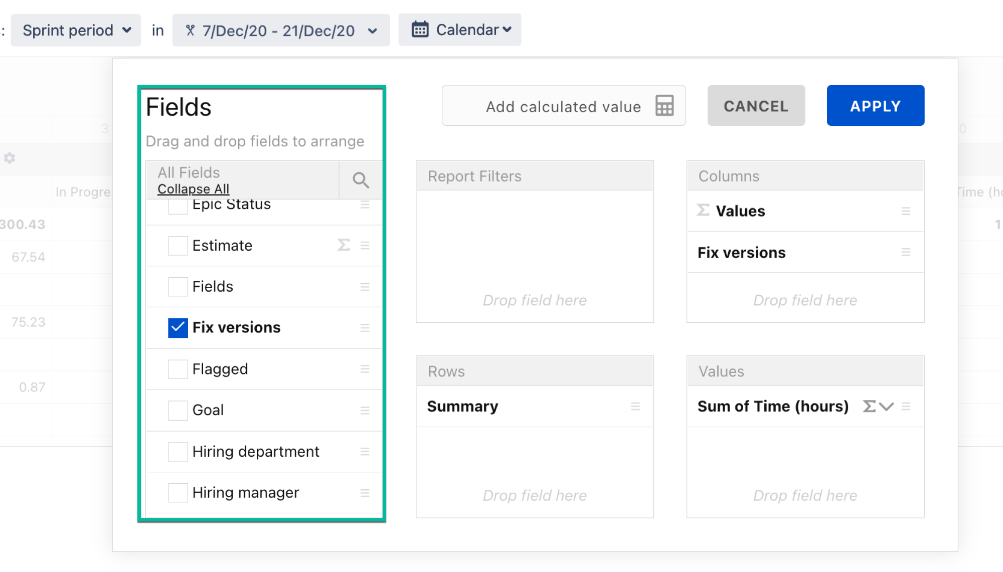Enable the Hiring department checkbox
Image resolution: width=1003 pixels, height=572 pixels.
tap(178, 452)
